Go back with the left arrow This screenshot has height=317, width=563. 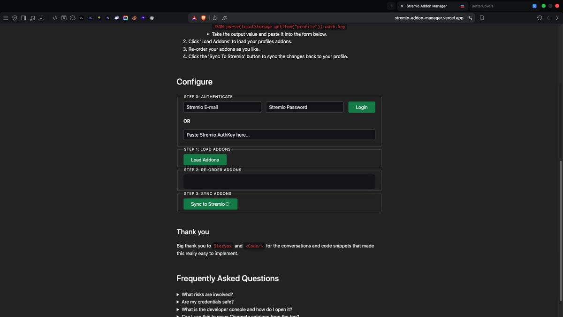click(x=548, y=18)
